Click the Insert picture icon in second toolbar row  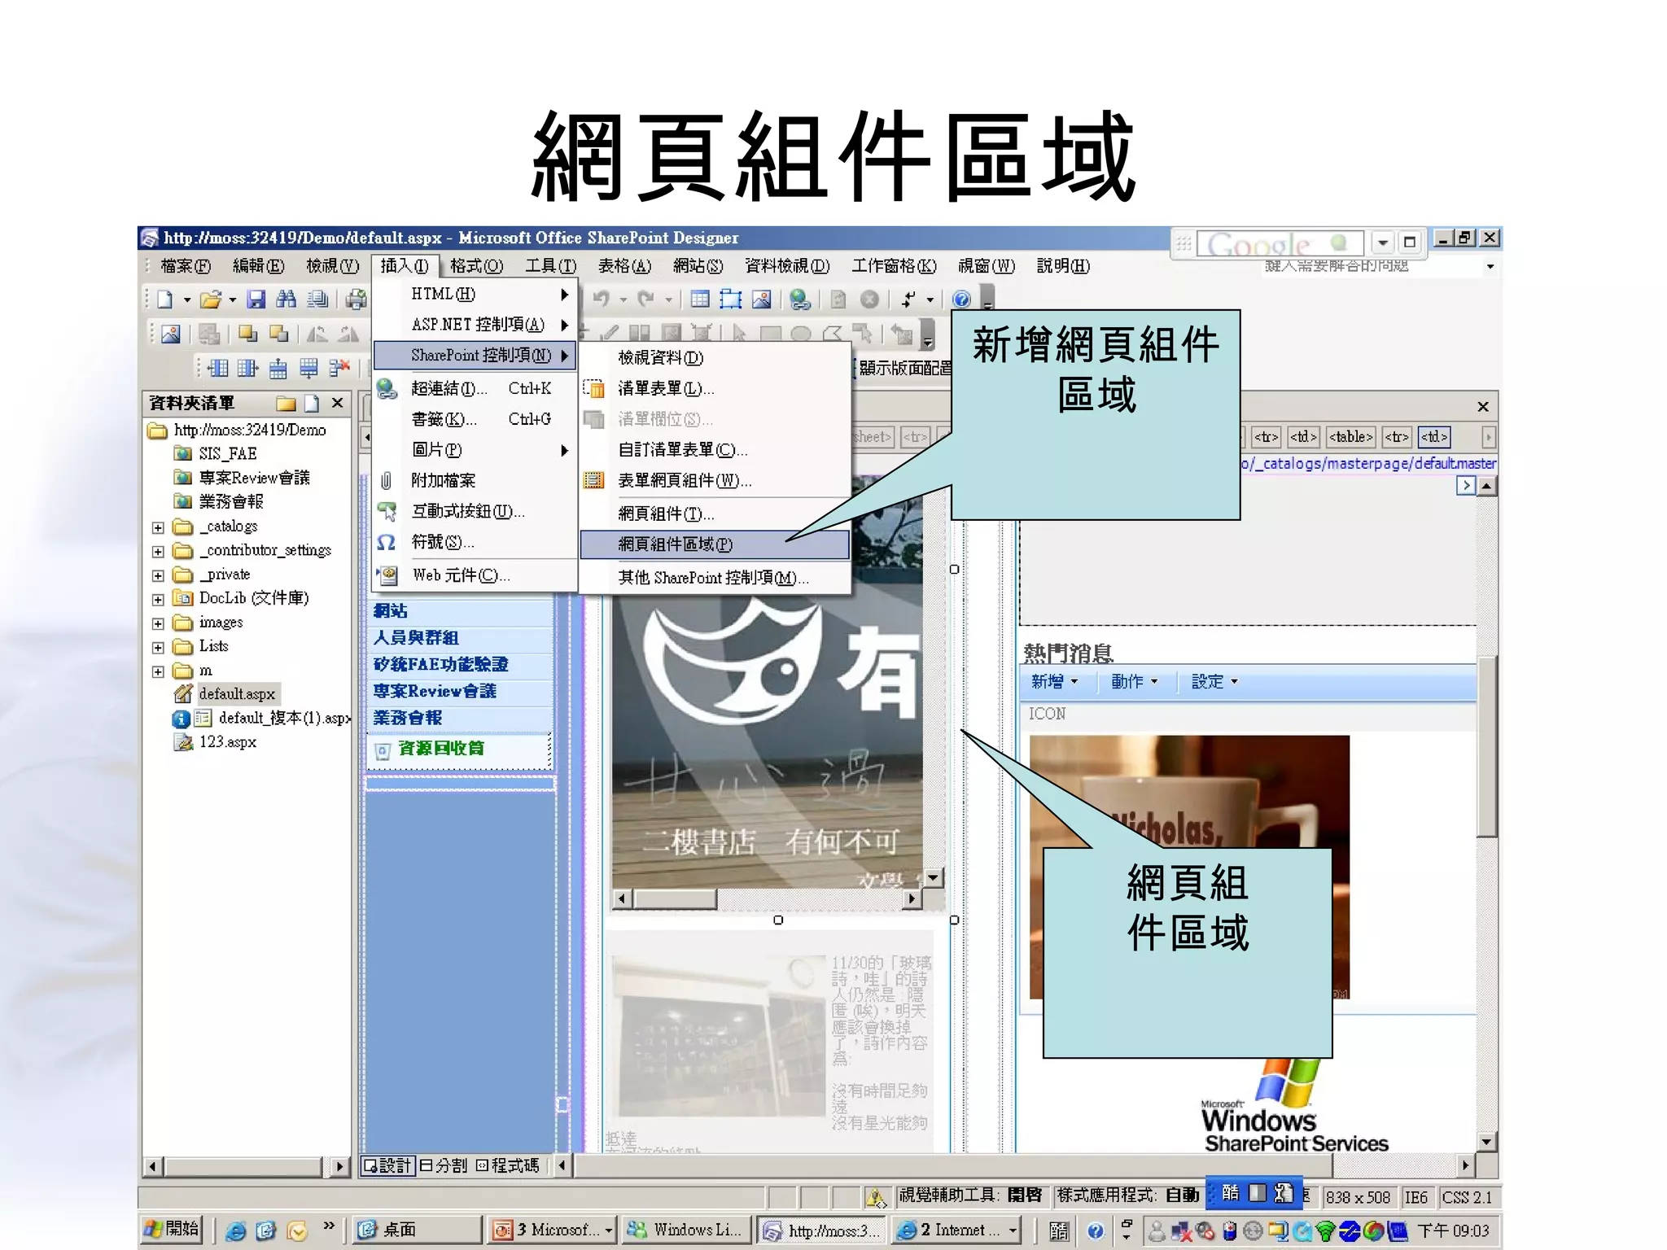pyautogui.click(x=170, y=334)
